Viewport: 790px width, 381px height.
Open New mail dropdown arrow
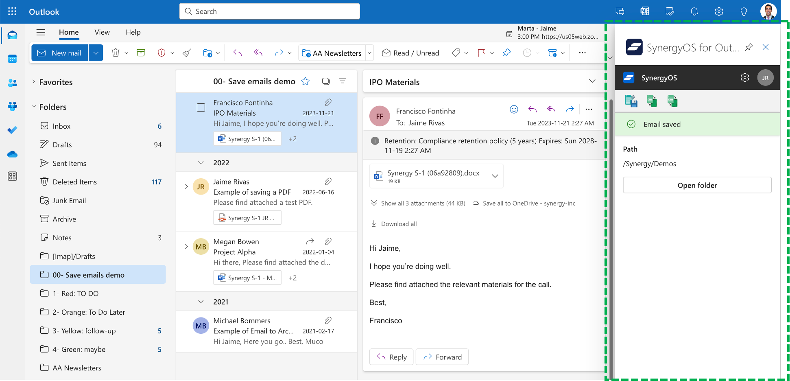coord(96,53)
